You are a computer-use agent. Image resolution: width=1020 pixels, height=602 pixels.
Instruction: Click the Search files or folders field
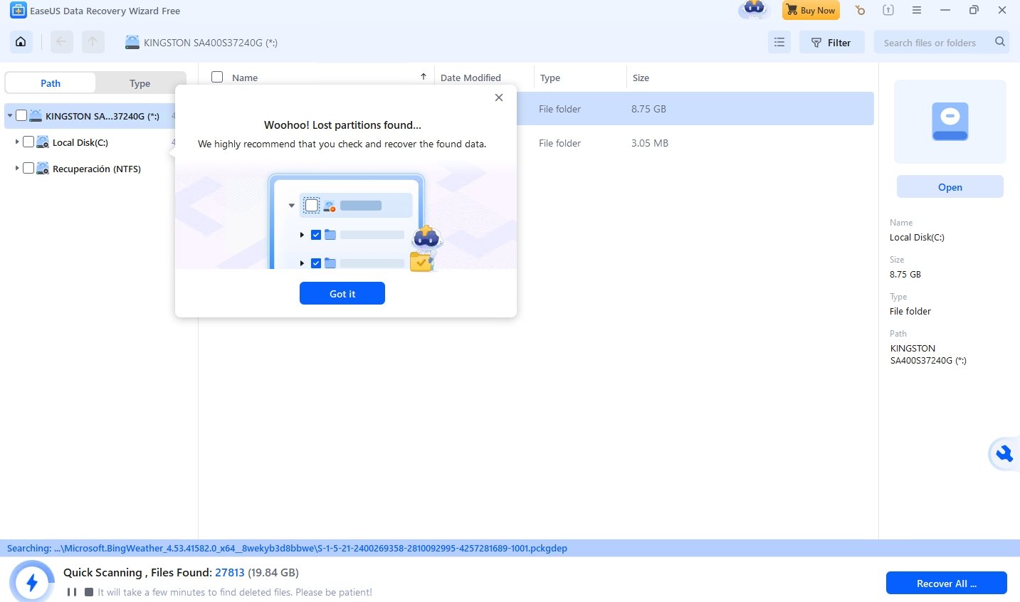tap(932, 43)
